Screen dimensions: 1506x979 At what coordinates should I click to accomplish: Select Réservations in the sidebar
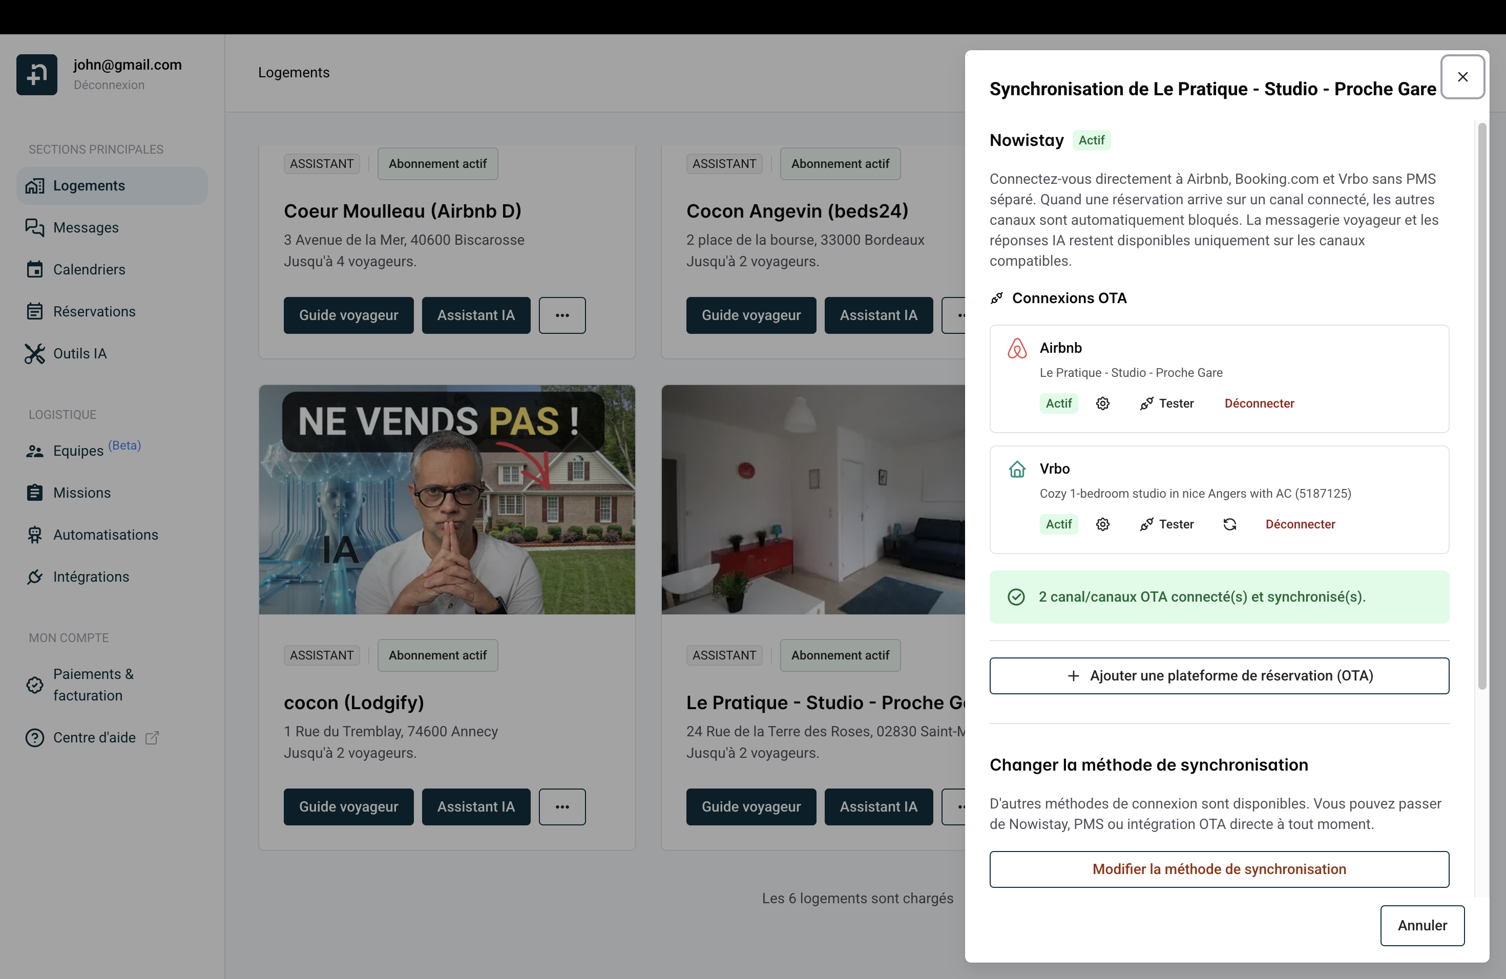pyautogui.click(x=95, y=311)
